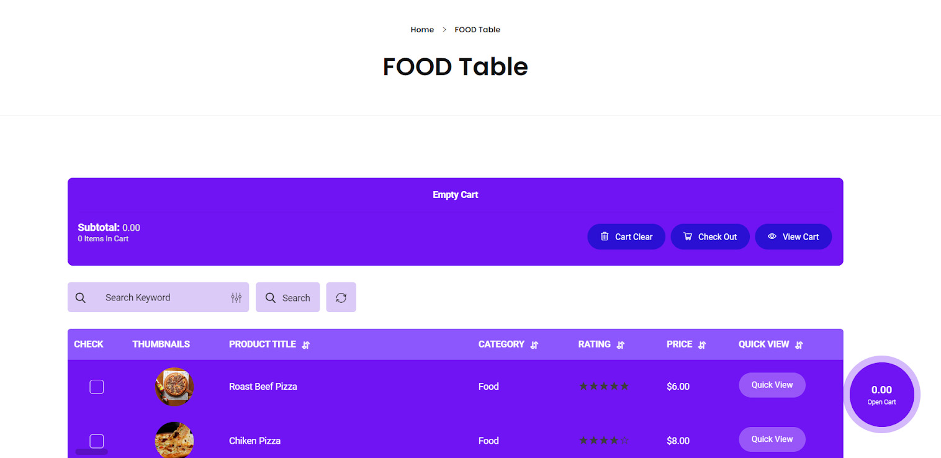Sort by Price arrows icon
The height and width of the screenshot is (458, 941).
702,345
